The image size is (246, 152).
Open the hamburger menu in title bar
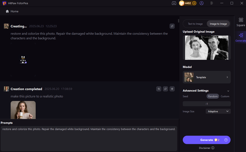212,3
